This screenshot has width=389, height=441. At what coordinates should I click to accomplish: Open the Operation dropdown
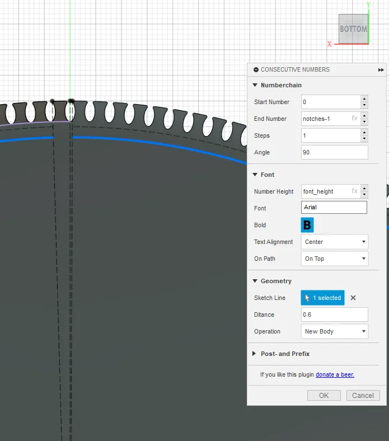pyautogui.click(x=335, y=331)
